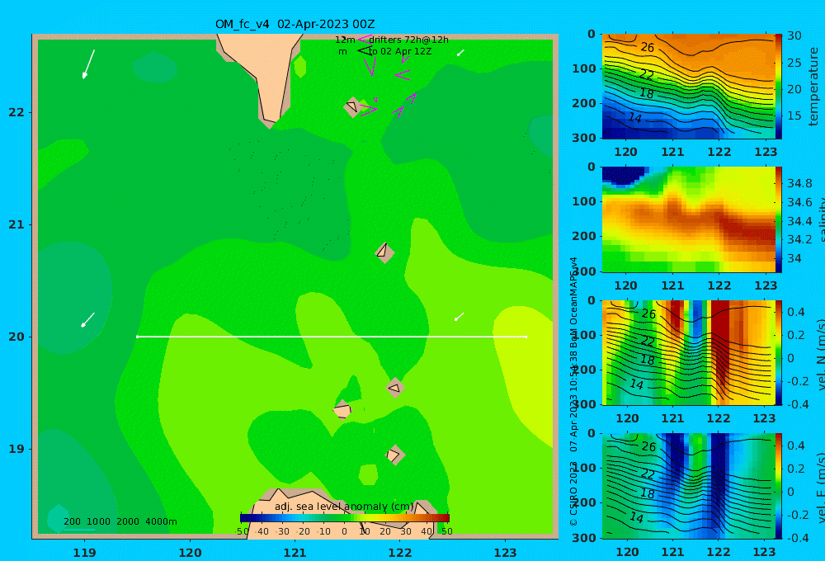Click the sea level anomaly color bar
Image resolution: width=825 pixels, height=561 pixels.
click(x=345, y=518)
